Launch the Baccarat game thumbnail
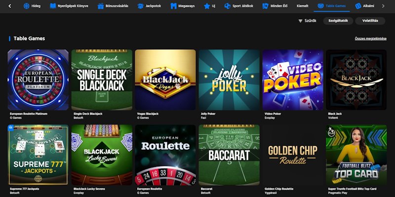Viewport: 395px width, 197px height. point(229,155)
